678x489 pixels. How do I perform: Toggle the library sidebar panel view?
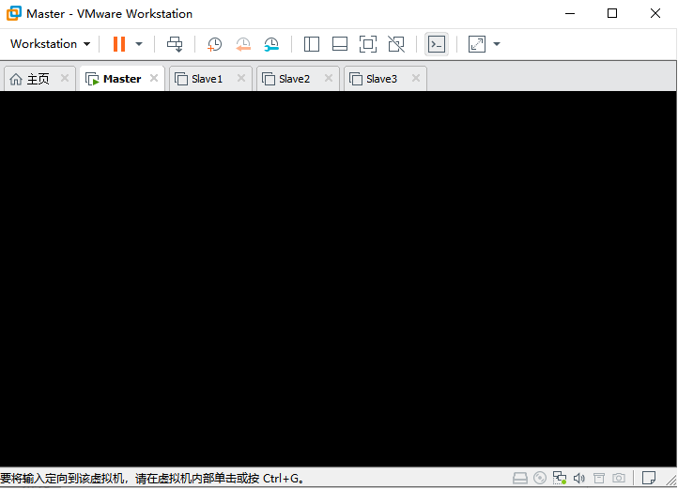point(312,44)
